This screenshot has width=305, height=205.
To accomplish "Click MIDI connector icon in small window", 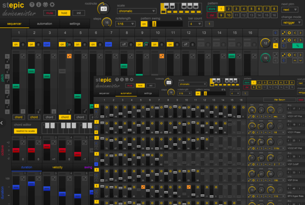I will click(127, 79).
